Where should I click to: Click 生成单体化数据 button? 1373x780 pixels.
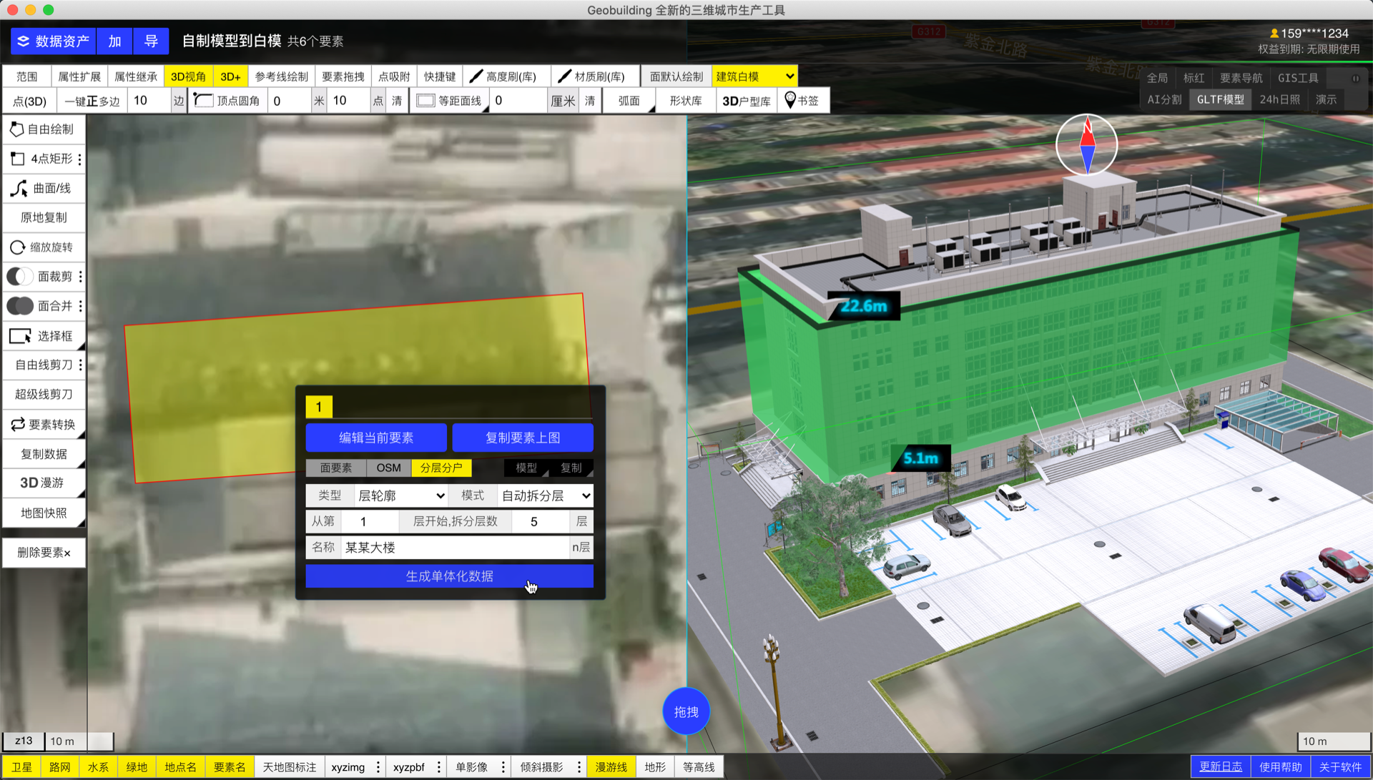click(449, 576)
